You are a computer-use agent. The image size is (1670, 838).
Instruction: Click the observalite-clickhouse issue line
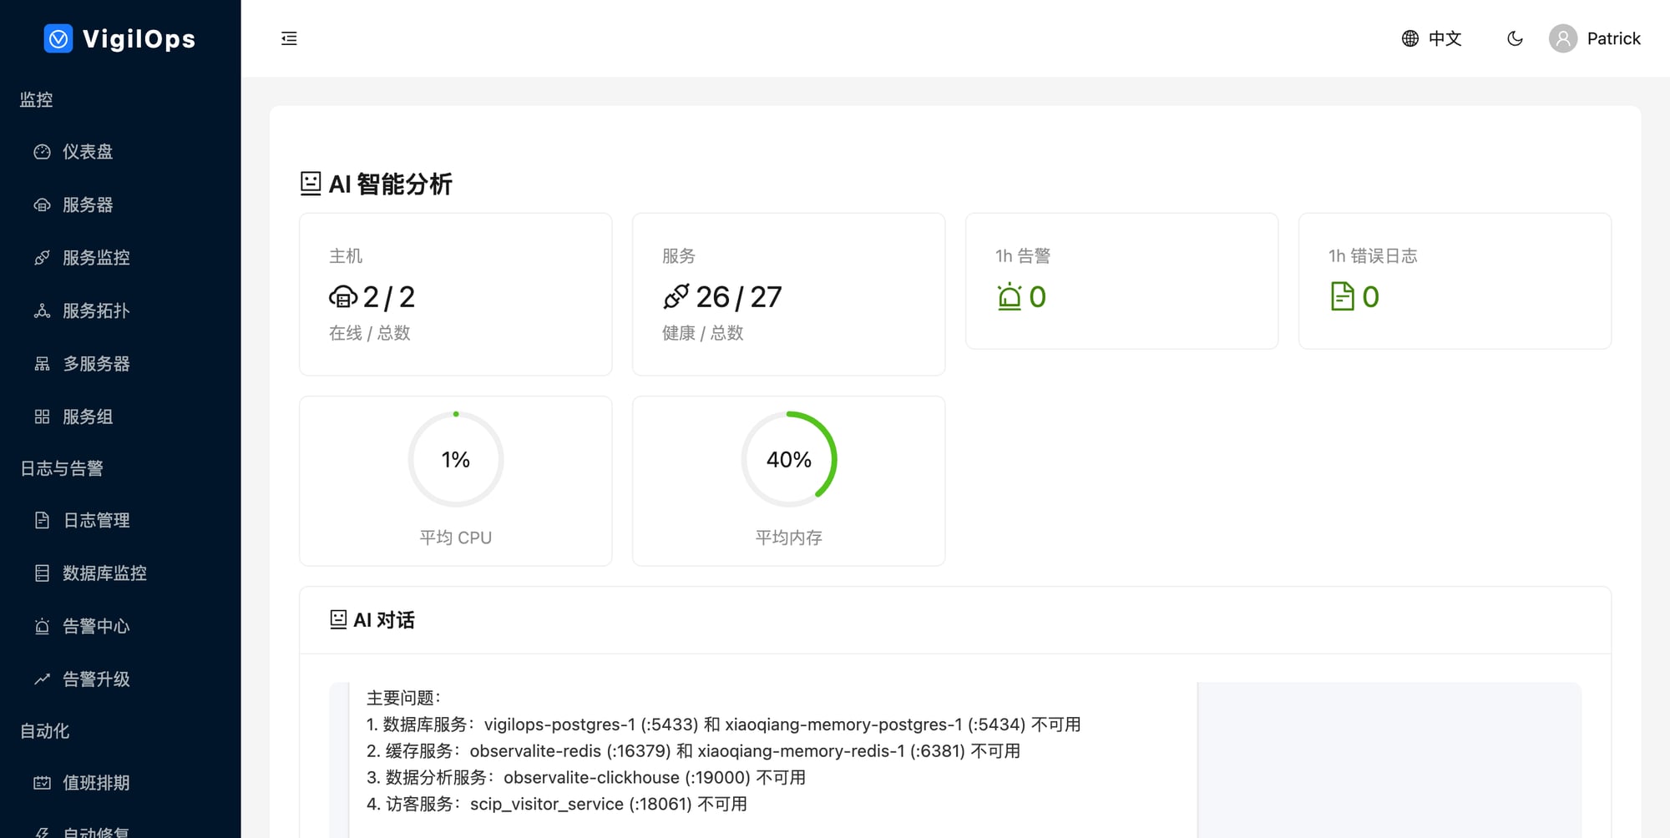pos(586,778)
